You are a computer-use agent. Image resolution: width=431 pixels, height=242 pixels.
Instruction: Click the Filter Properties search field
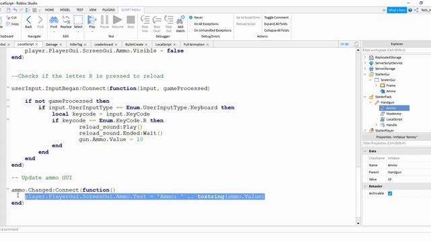point(396,143)
